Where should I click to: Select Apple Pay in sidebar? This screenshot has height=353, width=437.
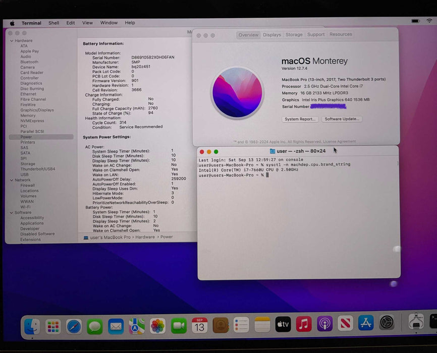(x=30, y=51)
